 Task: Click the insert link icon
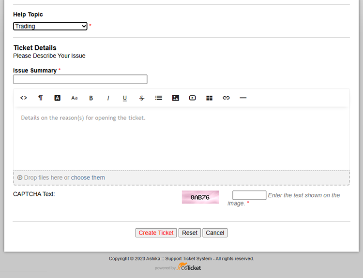pyautogui.click(x=226, y=98)
